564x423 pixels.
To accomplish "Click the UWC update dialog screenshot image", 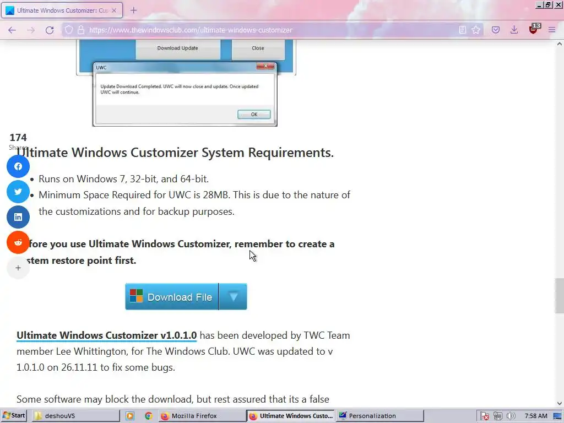I will coord(185,94).
